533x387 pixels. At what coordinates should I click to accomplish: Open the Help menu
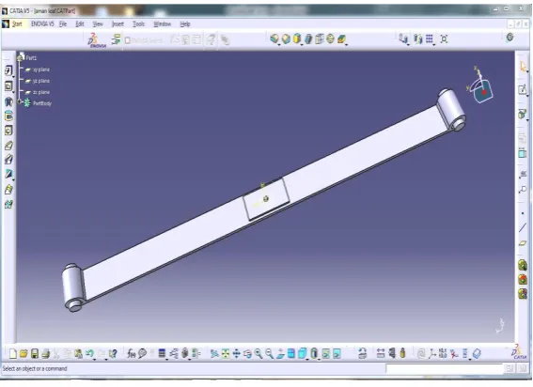[x=185, y=24]
